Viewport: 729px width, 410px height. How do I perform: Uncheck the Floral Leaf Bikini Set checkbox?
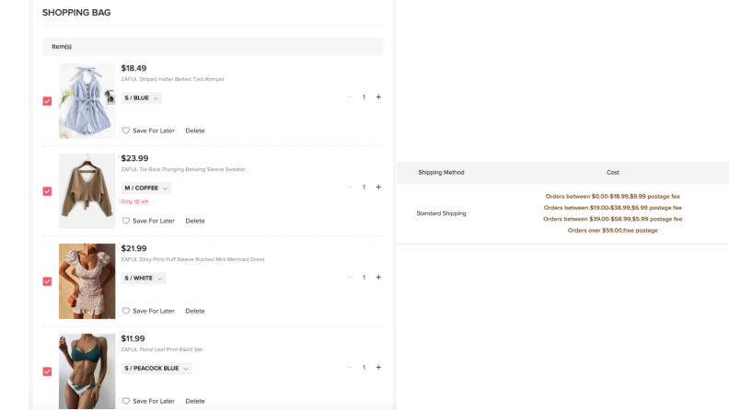48,371
